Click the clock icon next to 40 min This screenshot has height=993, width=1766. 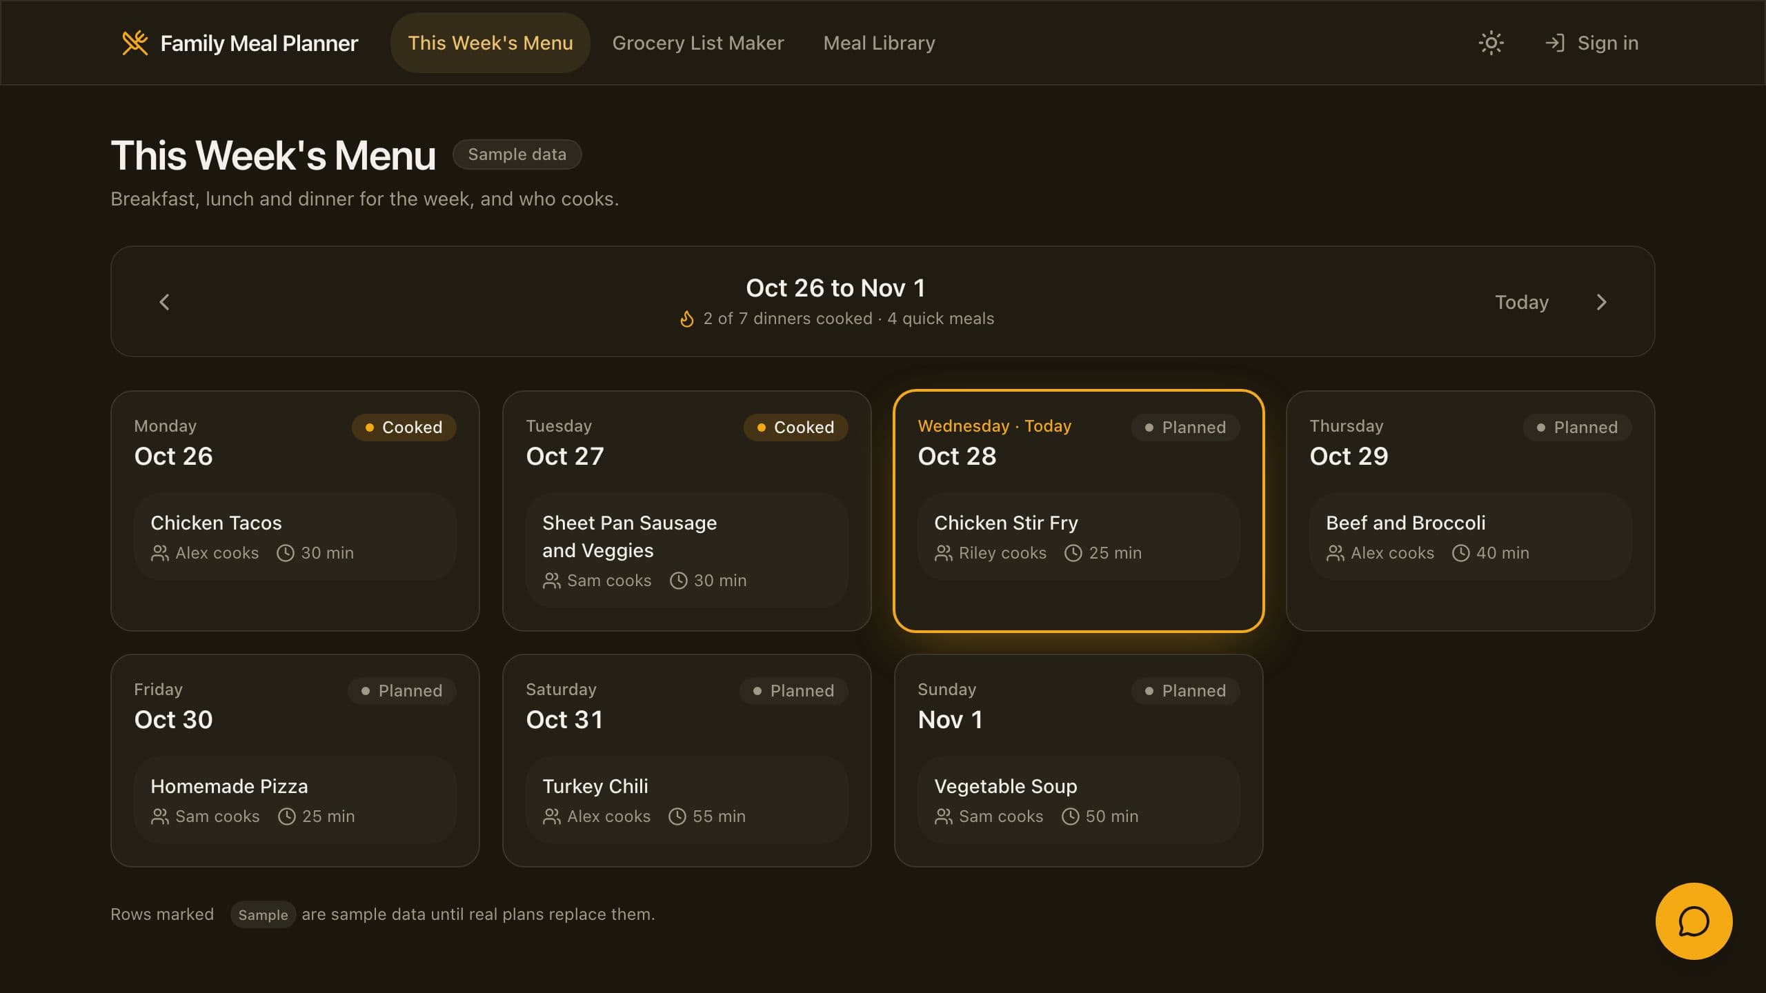pyautogui.click(x=1461, y=553)
